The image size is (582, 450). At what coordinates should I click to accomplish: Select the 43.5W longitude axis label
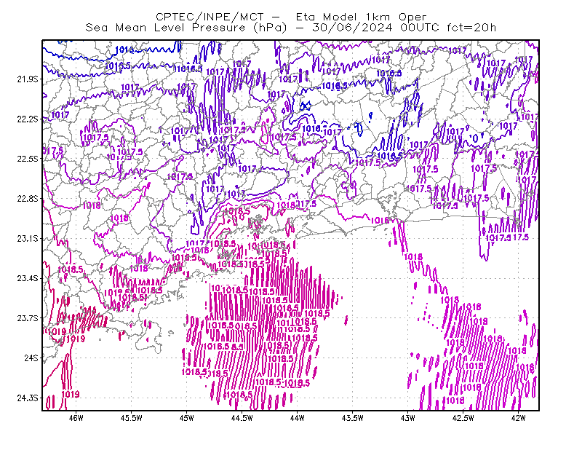353,418
